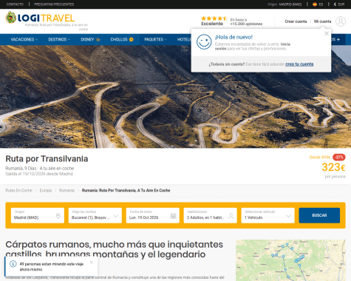Viewport: 351px width, 281px height.
Task: Open the Chollos menu item
Action: 122,39
